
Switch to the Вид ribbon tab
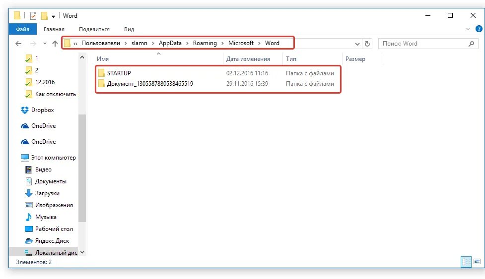tap(129, 29)
